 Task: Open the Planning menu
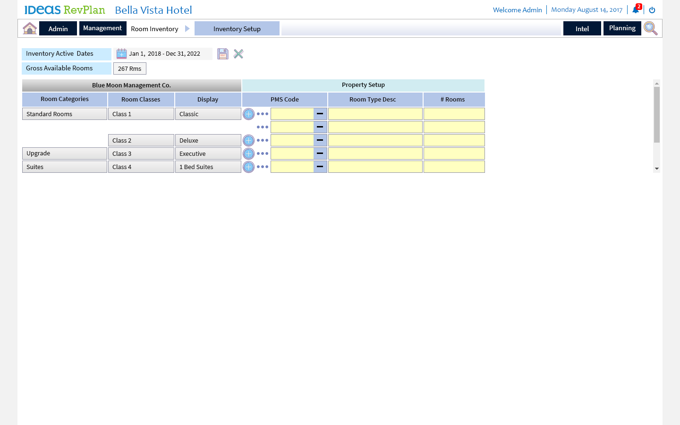point(622,28)
